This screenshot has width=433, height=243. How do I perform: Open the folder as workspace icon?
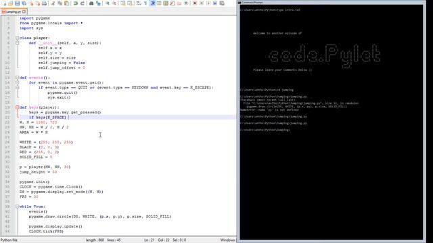[x=179, y=3]
